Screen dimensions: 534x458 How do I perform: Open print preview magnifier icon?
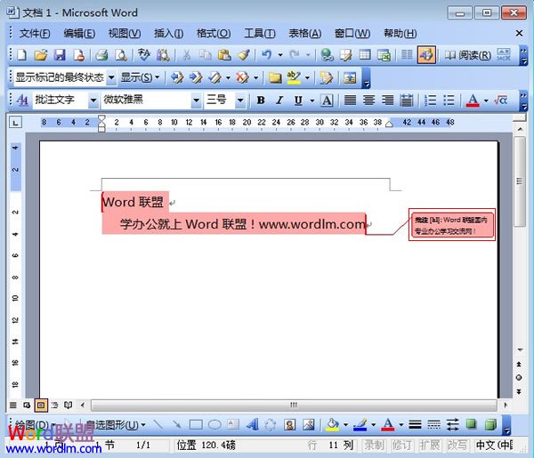[121, 54]
